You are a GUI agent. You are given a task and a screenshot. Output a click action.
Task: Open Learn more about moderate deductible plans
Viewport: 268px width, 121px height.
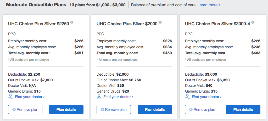pos(209,5)
